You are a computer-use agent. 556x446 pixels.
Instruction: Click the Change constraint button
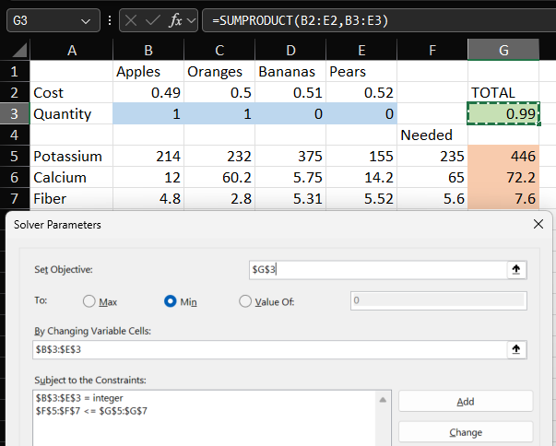pos(466,432)
